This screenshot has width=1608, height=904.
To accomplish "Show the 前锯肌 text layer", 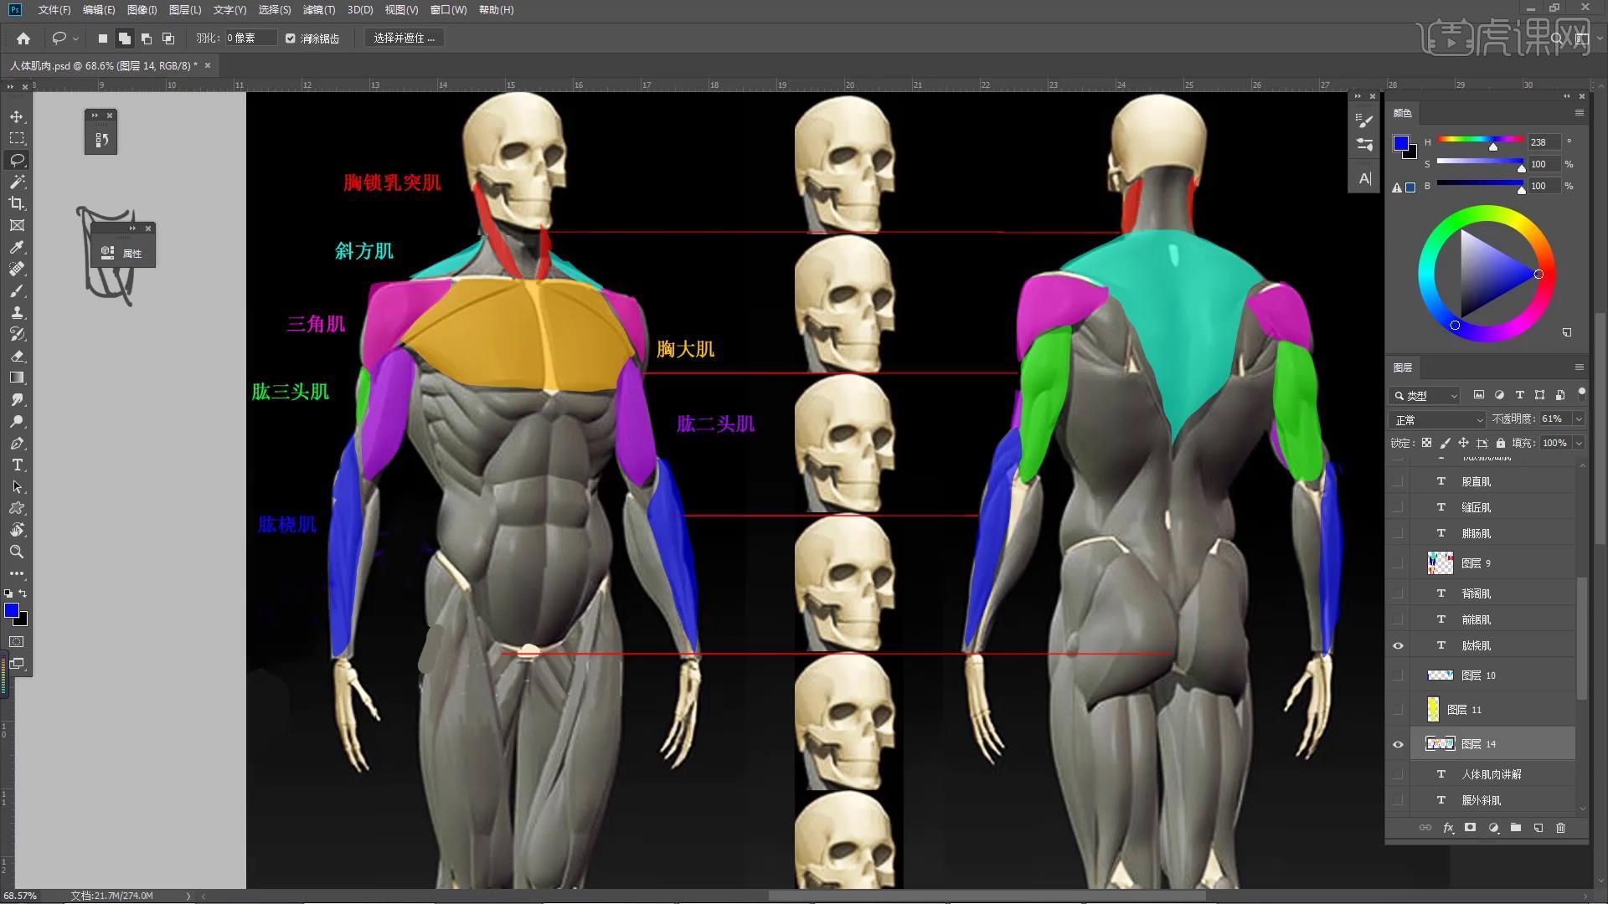I will [x=1398, y=619].
